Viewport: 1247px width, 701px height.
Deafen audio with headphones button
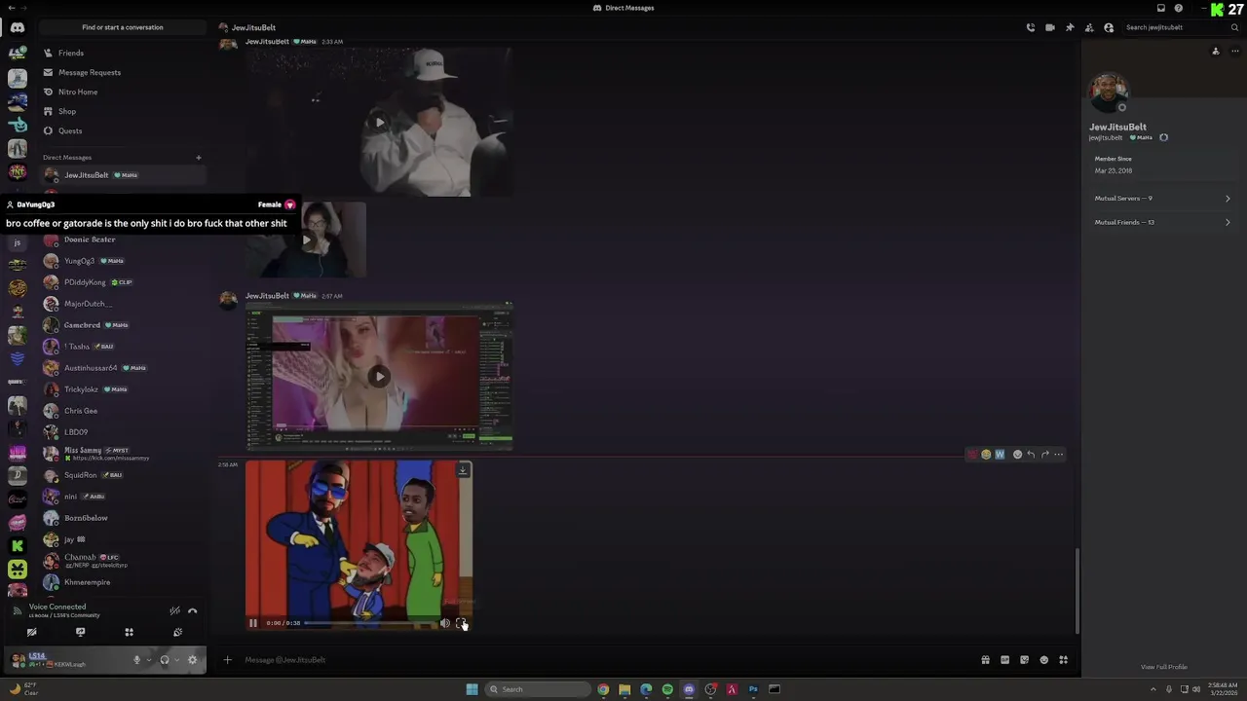[164, 660]
